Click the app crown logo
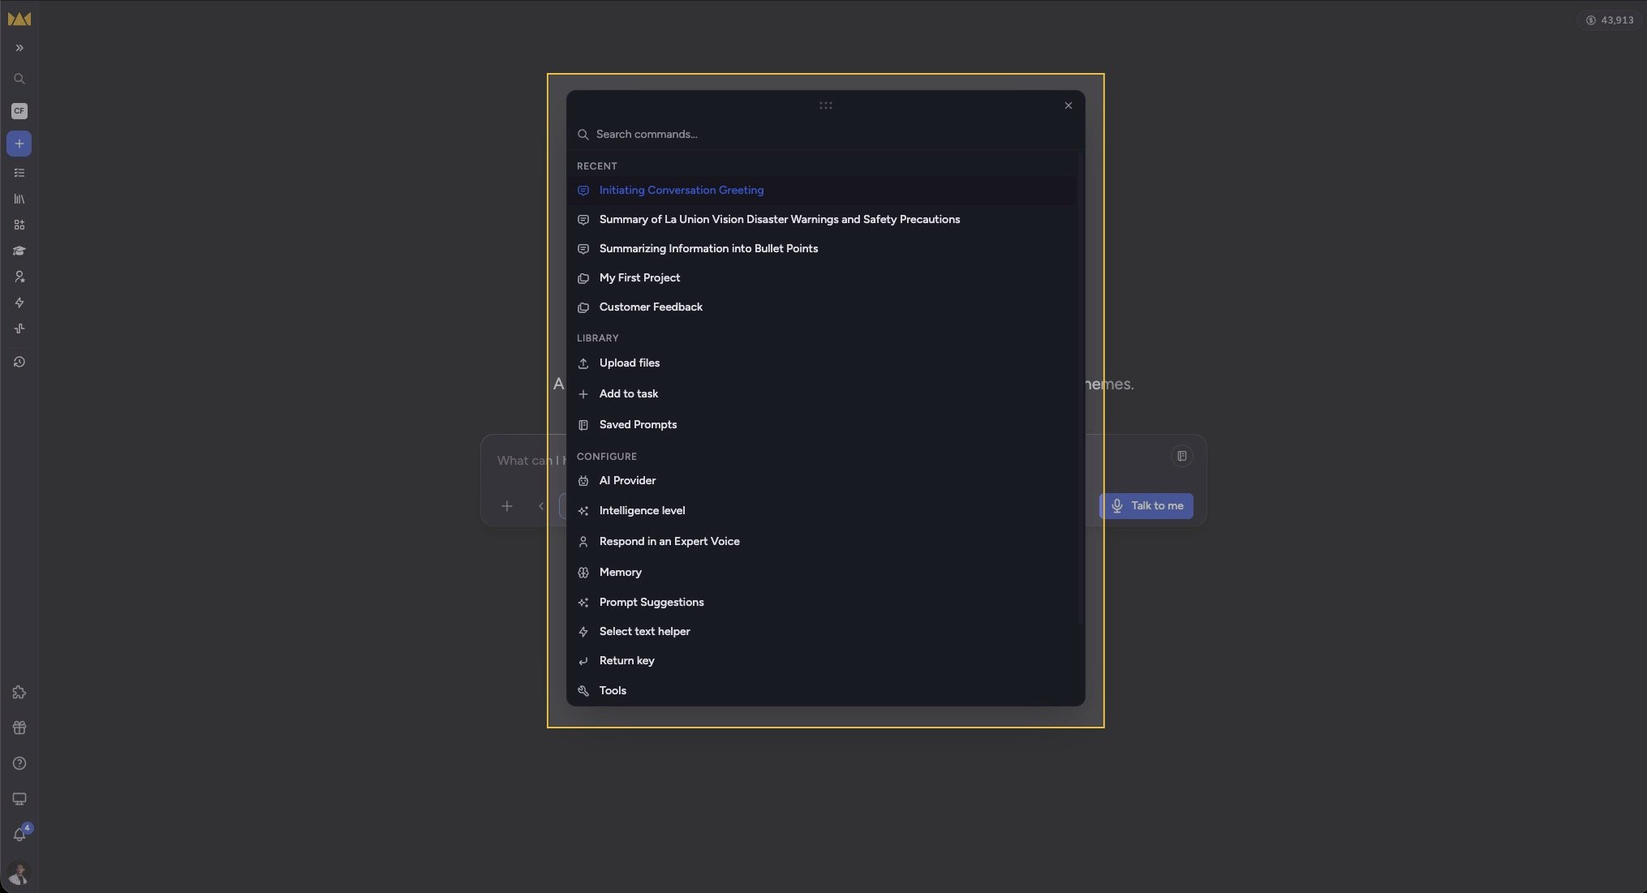This screenshot has width=1647, height=893. (x=19, y=19)
